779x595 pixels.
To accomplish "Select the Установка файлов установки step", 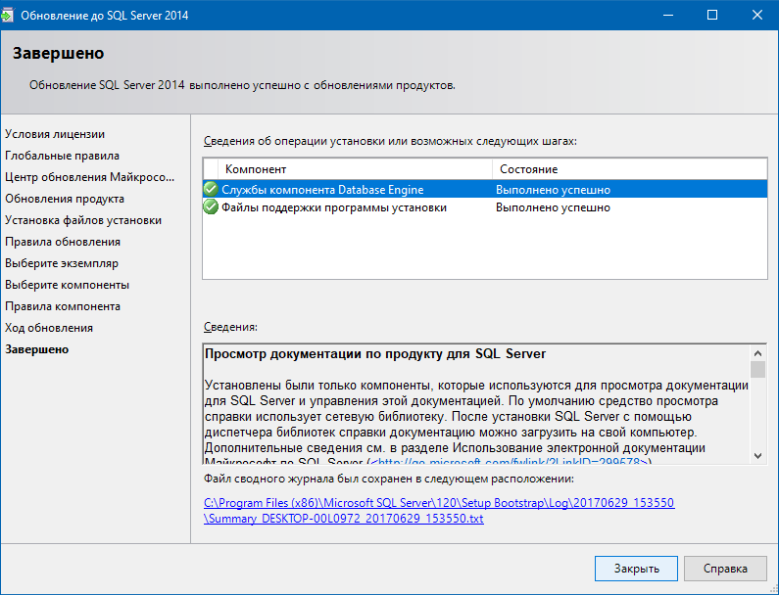I will 83,220.
